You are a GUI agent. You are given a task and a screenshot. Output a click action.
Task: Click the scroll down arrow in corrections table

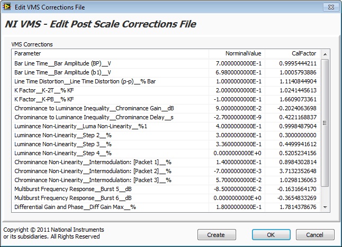pos(325,207)
